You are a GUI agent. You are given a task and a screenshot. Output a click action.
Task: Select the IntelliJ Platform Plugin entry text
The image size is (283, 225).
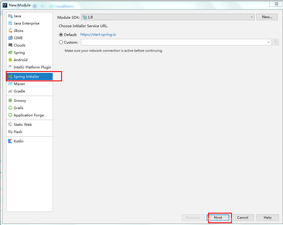click(32, 67)
